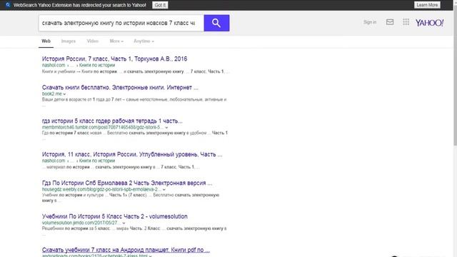Click nashol.com URL under Торкунов result
Image resolution: width=457 pixels, height=257 pixels.
click(x=54, y=65)
